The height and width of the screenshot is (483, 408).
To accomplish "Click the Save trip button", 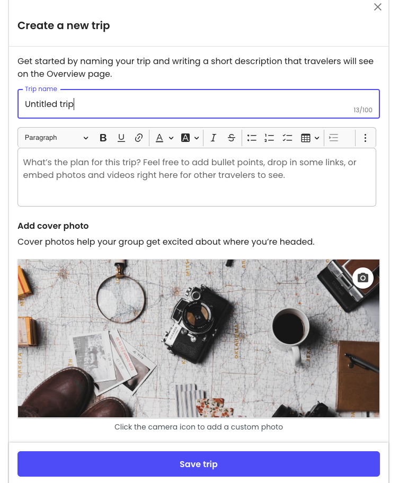I will [199, 464].
